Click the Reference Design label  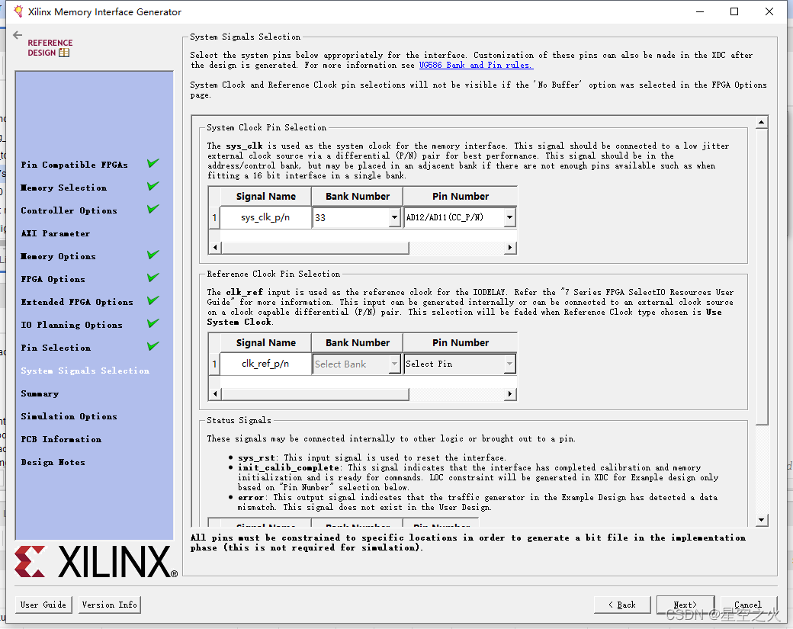click(x=50, y=47)
